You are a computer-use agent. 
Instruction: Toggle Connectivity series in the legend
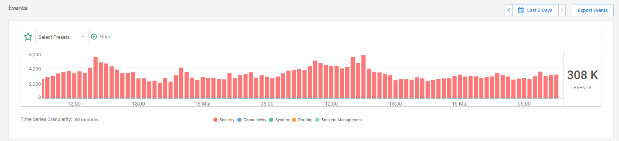tap(252, 120)
